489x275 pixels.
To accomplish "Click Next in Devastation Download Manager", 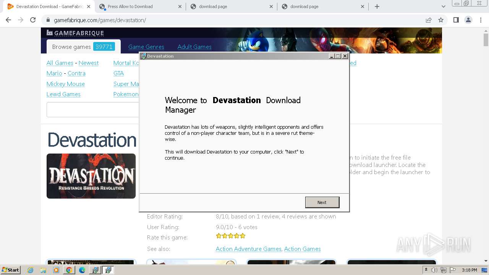I will point(322,202).
